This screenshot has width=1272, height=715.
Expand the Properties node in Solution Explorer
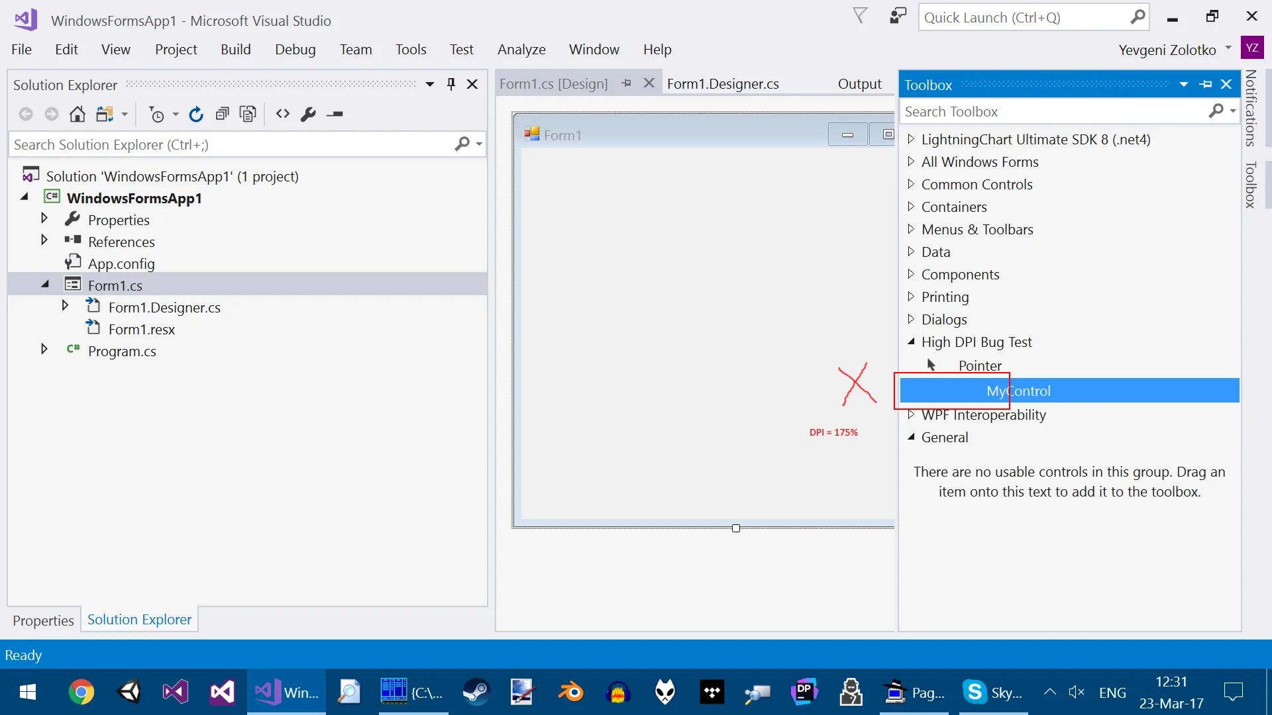[x=44, y=218]
